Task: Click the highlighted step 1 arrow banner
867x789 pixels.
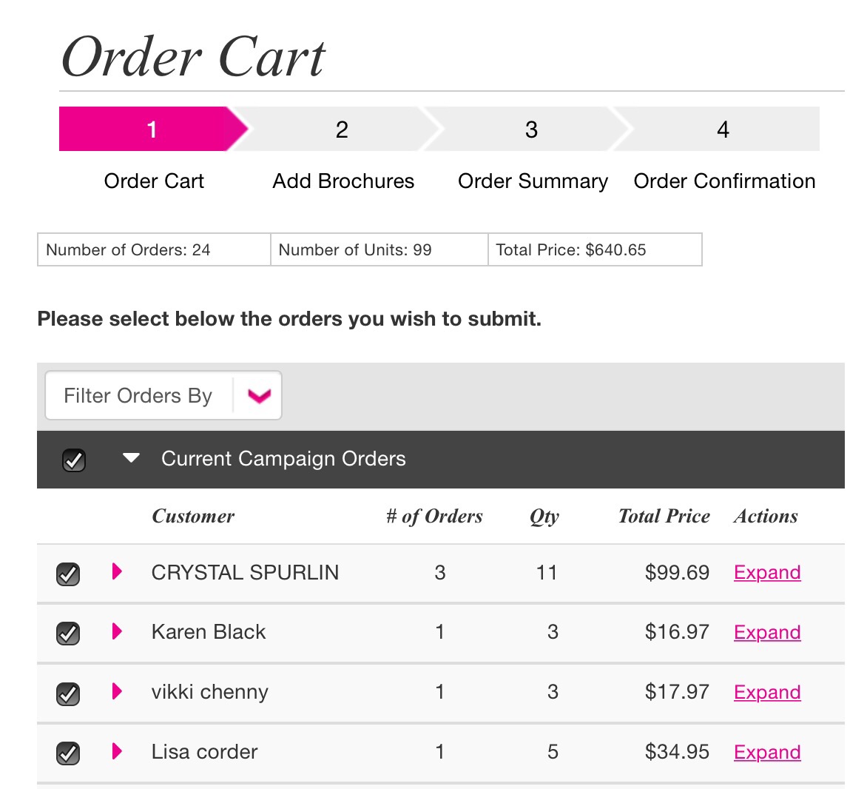Action: (x=152, y=129)
